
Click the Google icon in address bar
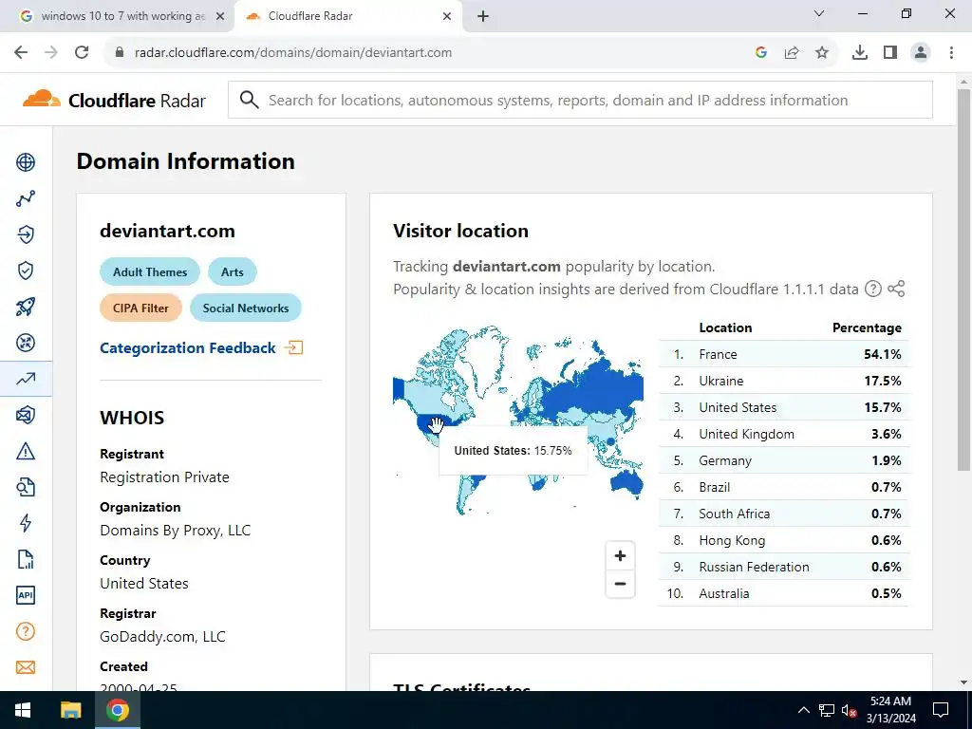click(x=761, y=53)
